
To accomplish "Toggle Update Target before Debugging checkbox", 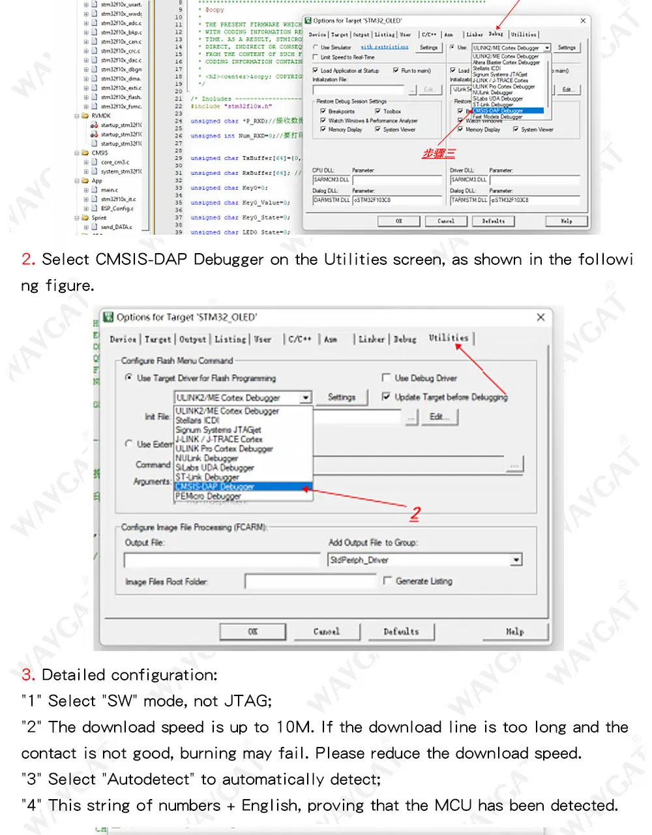I will coord(386,397).
